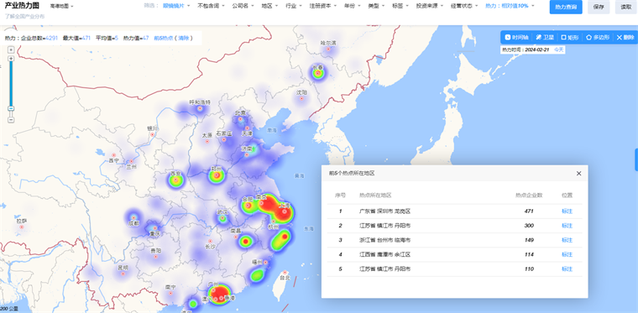This screenshot has height=313, width=638.
Task: Expand the 高德地图 map source dropdown
Action: click(x=62, y=7)
